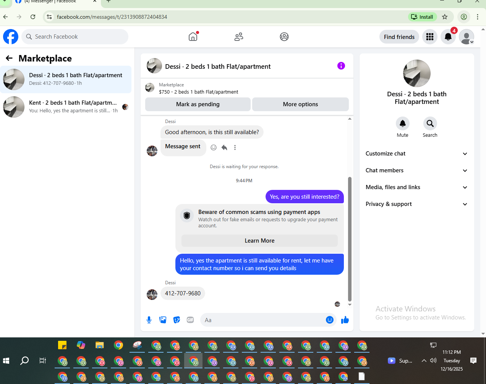Click the chat header listing photo
The image size is (486, 384).
pyautogui.click(x=154, y=66)
